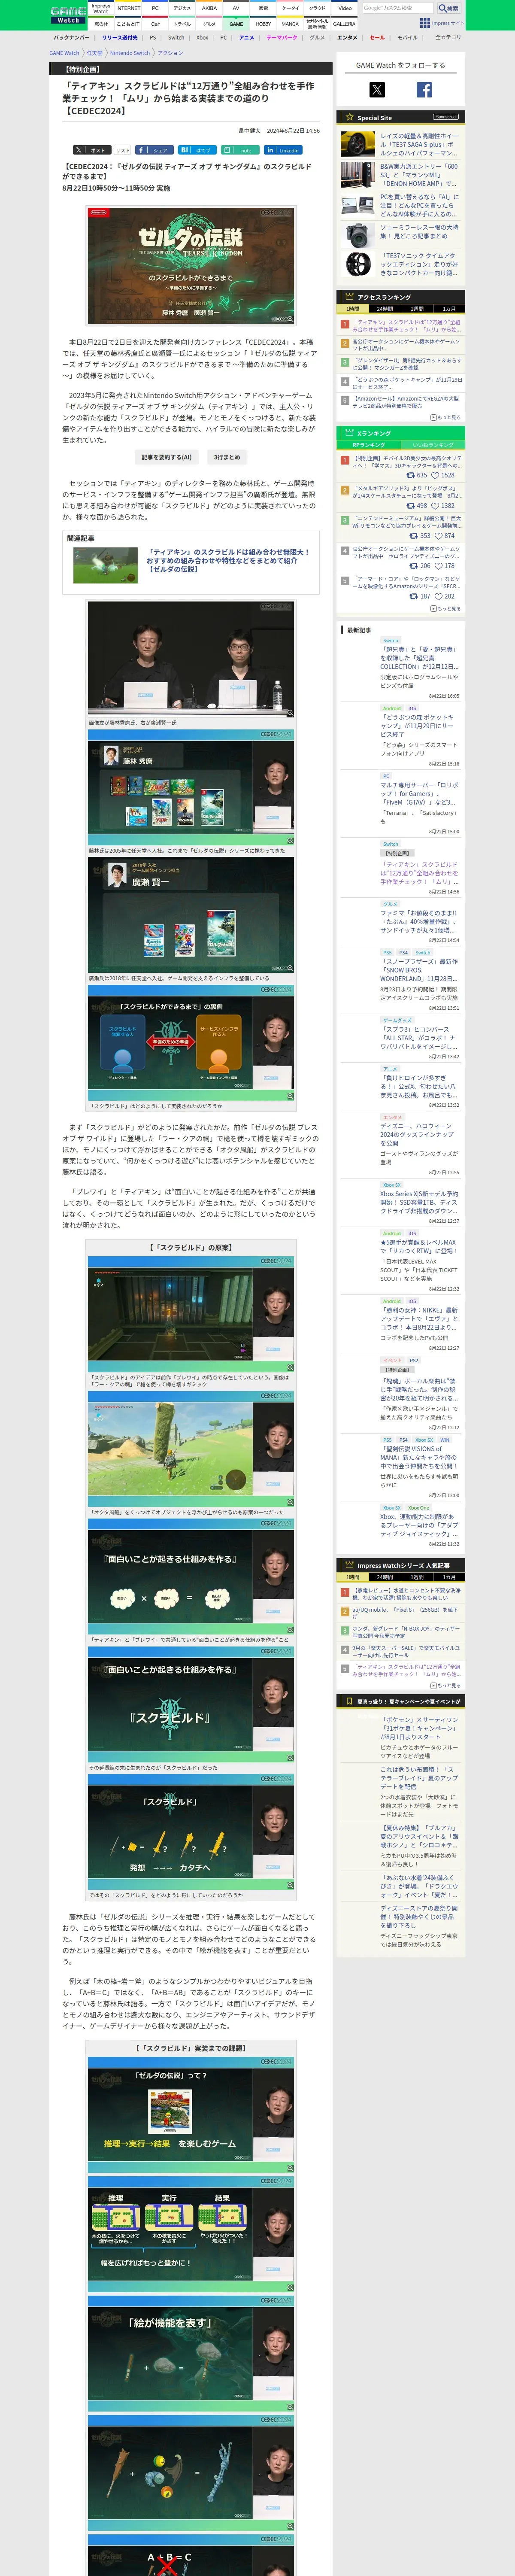Image resolution: width=515 pixels, height=2576 pixels.
Task: Select the MANGA site tab
Action: click(x=290, y=23)
